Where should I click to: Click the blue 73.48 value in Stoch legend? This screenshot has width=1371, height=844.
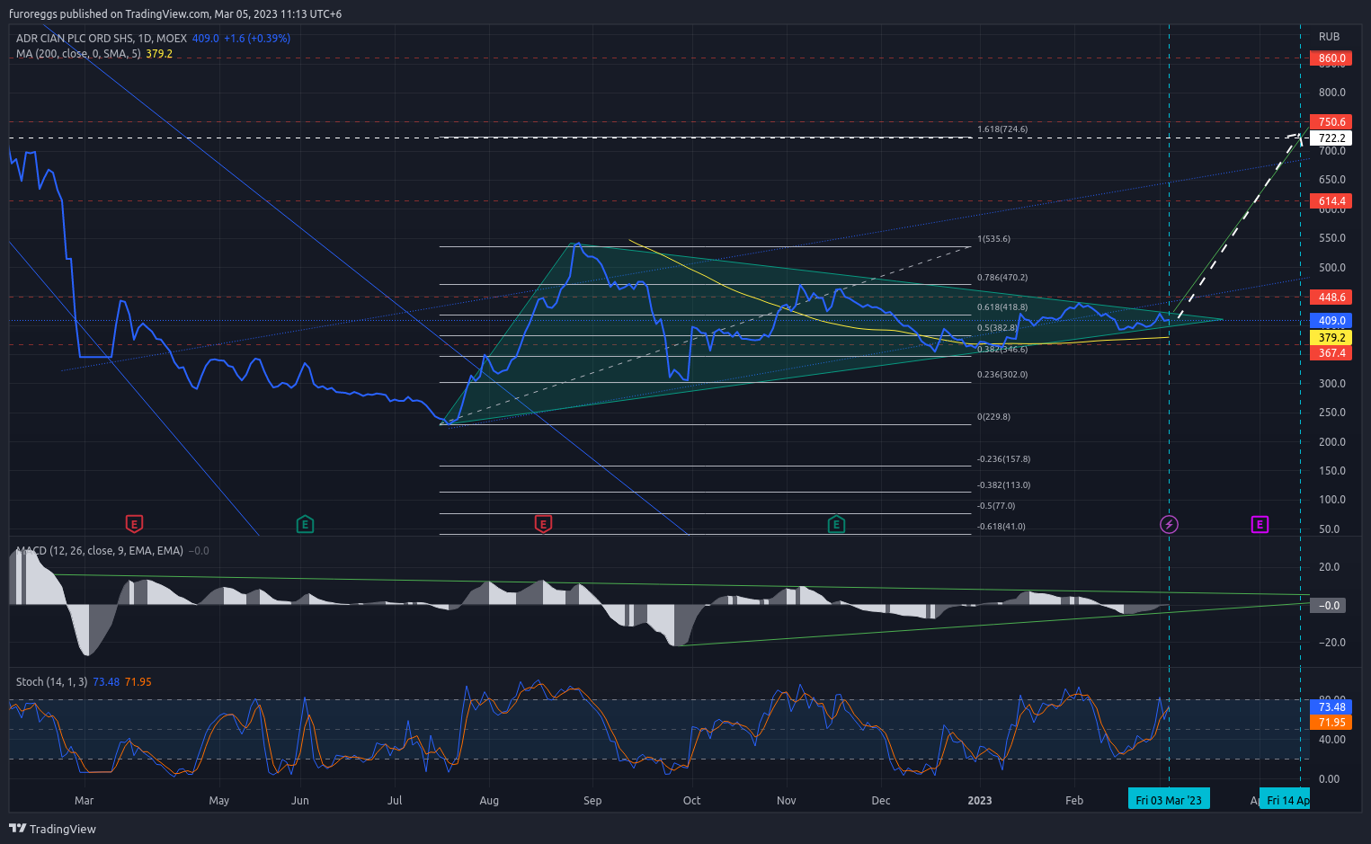point(106,682)
